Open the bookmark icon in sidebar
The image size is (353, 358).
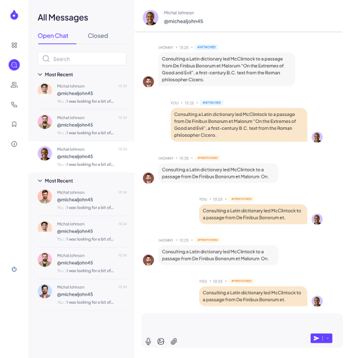click(14, 124)
